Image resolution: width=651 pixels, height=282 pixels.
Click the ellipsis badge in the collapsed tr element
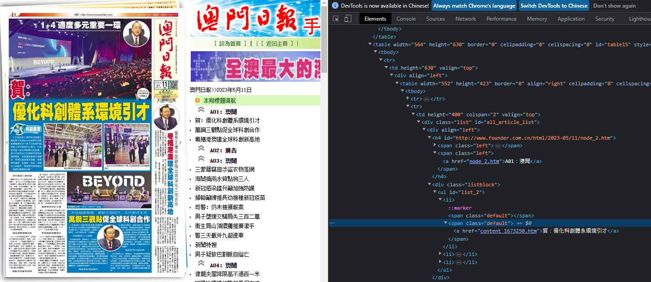pos(426,99)
